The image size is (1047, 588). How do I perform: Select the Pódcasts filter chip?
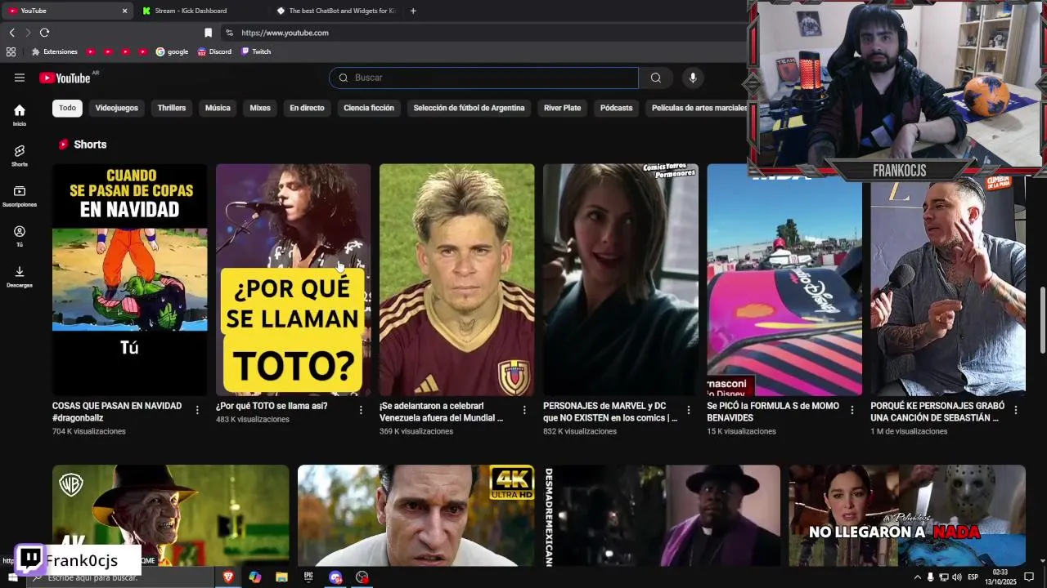click(616, 108)
